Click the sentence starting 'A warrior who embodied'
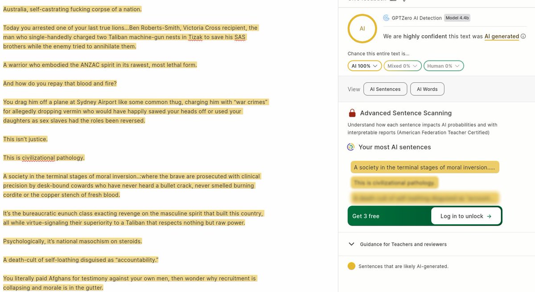The width and height of the screenshot is (535, 292). 100,65
